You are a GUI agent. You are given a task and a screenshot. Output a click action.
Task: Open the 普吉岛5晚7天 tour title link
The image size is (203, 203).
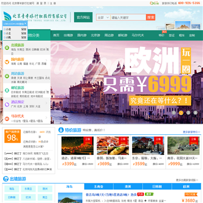coord(111,195)
